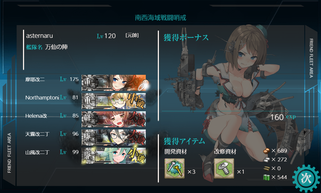Click the 獲得アイテム heading

(x=184, y=141)
